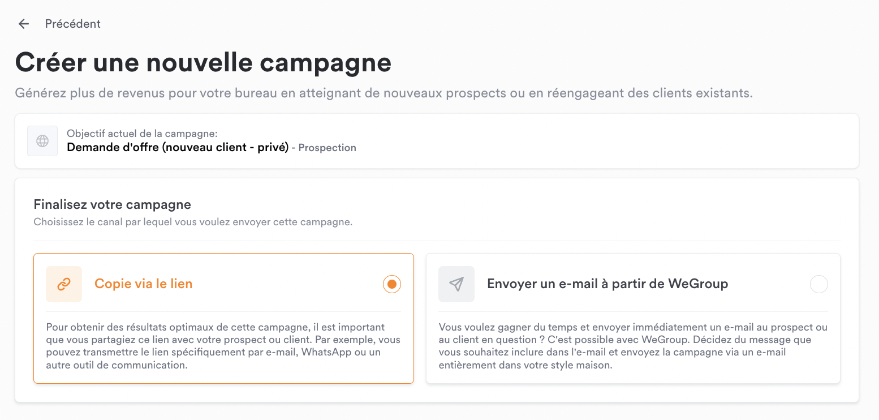The width and height of the screenshot is (879, 420).
Task: Click the Générez plus de revenus subtitle
Action: (384, 93)
